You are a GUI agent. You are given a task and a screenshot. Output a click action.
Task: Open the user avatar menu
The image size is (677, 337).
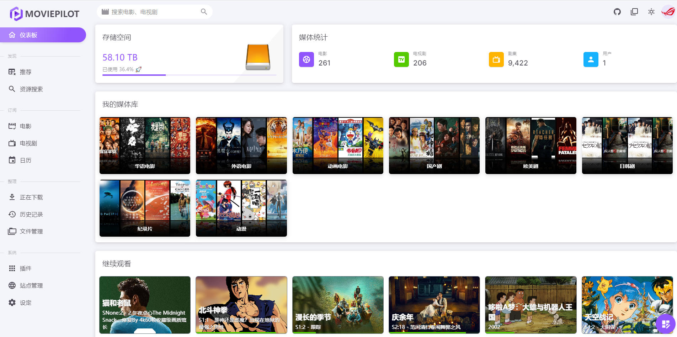(x=668, y=12)
